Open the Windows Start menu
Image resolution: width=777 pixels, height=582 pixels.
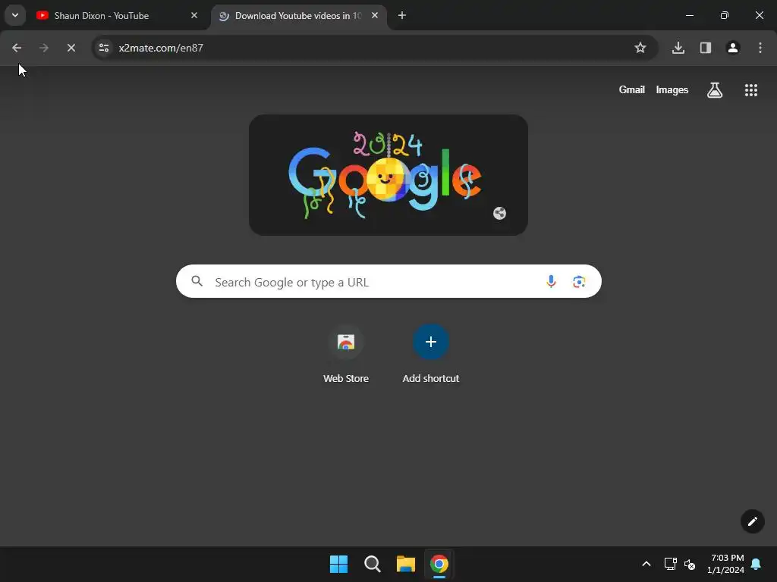[x=339, y=564]
